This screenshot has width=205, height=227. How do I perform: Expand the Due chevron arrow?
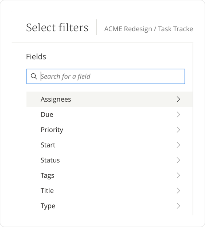pyautogui.click(x=178, y=114)
